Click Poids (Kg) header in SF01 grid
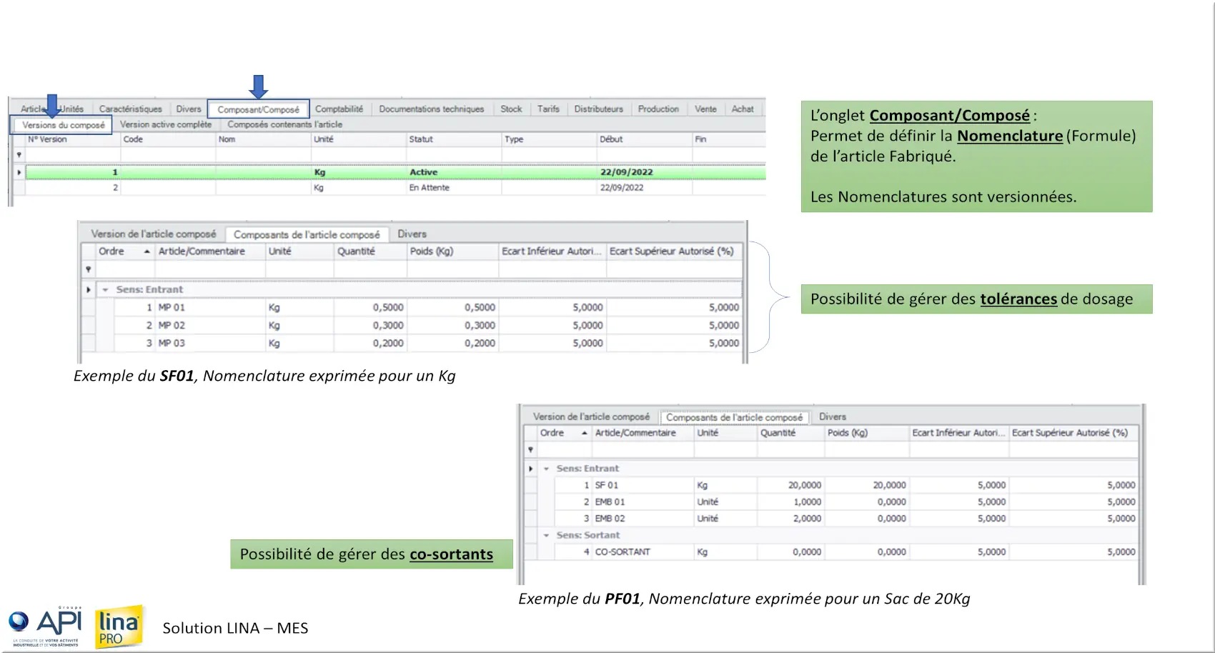 pos(452,251)
